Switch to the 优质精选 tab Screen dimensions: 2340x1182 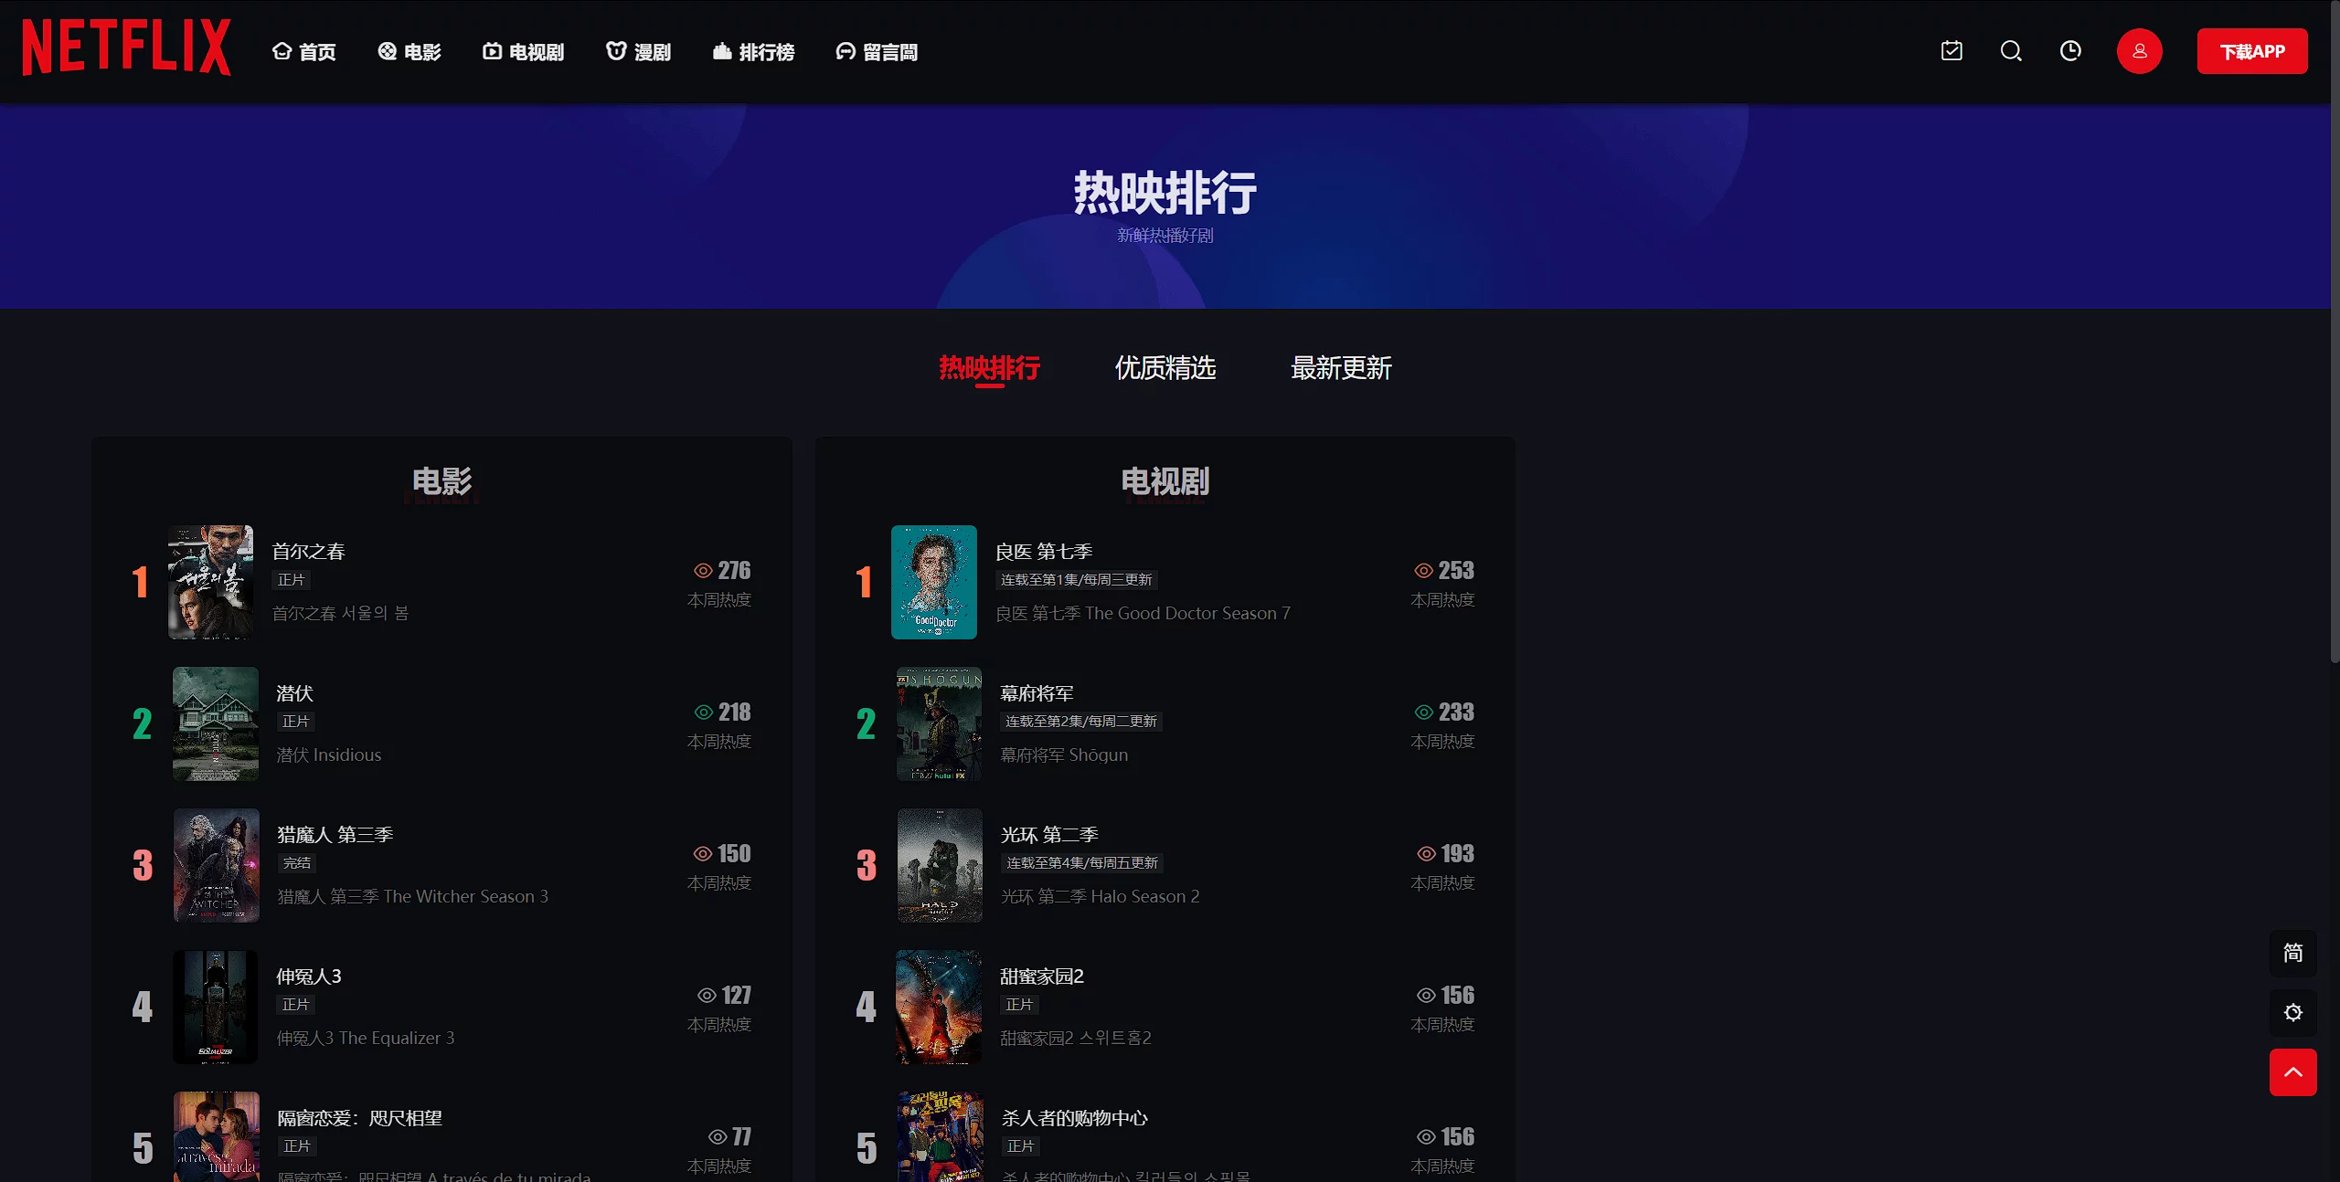[1165, 368]
